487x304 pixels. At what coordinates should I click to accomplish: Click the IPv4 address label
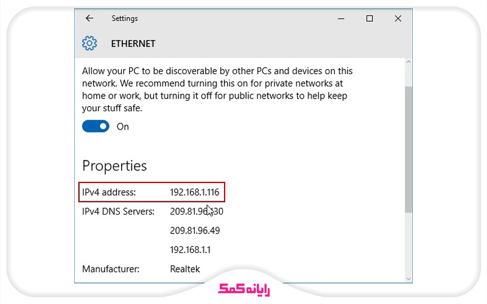pos(109,193)
